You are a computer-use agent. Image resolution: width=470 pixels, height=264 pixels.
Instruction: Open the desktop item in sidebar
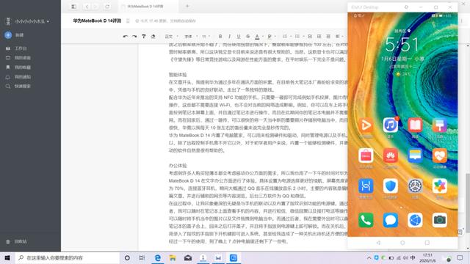(x=18, y=58)
